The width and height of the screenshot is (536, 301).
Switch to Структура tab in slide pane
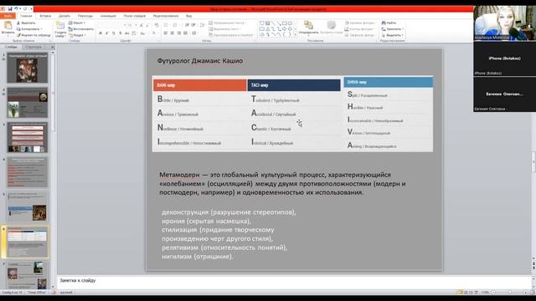[x=33, y=47]
